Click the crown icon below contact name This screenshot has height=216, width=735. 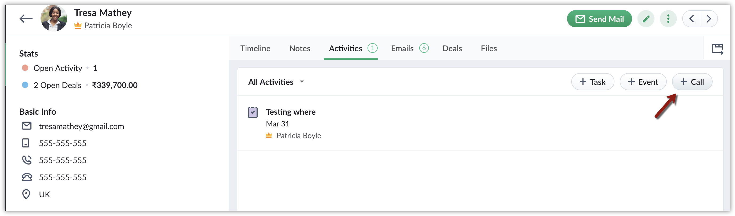pyautogui.click(x=78, y=25)
